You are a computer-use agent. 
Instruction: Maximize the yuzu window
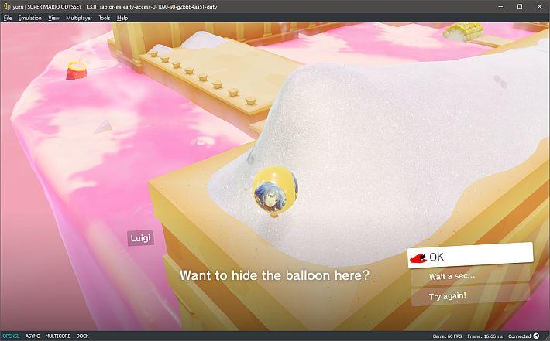[x=520, y=6]
